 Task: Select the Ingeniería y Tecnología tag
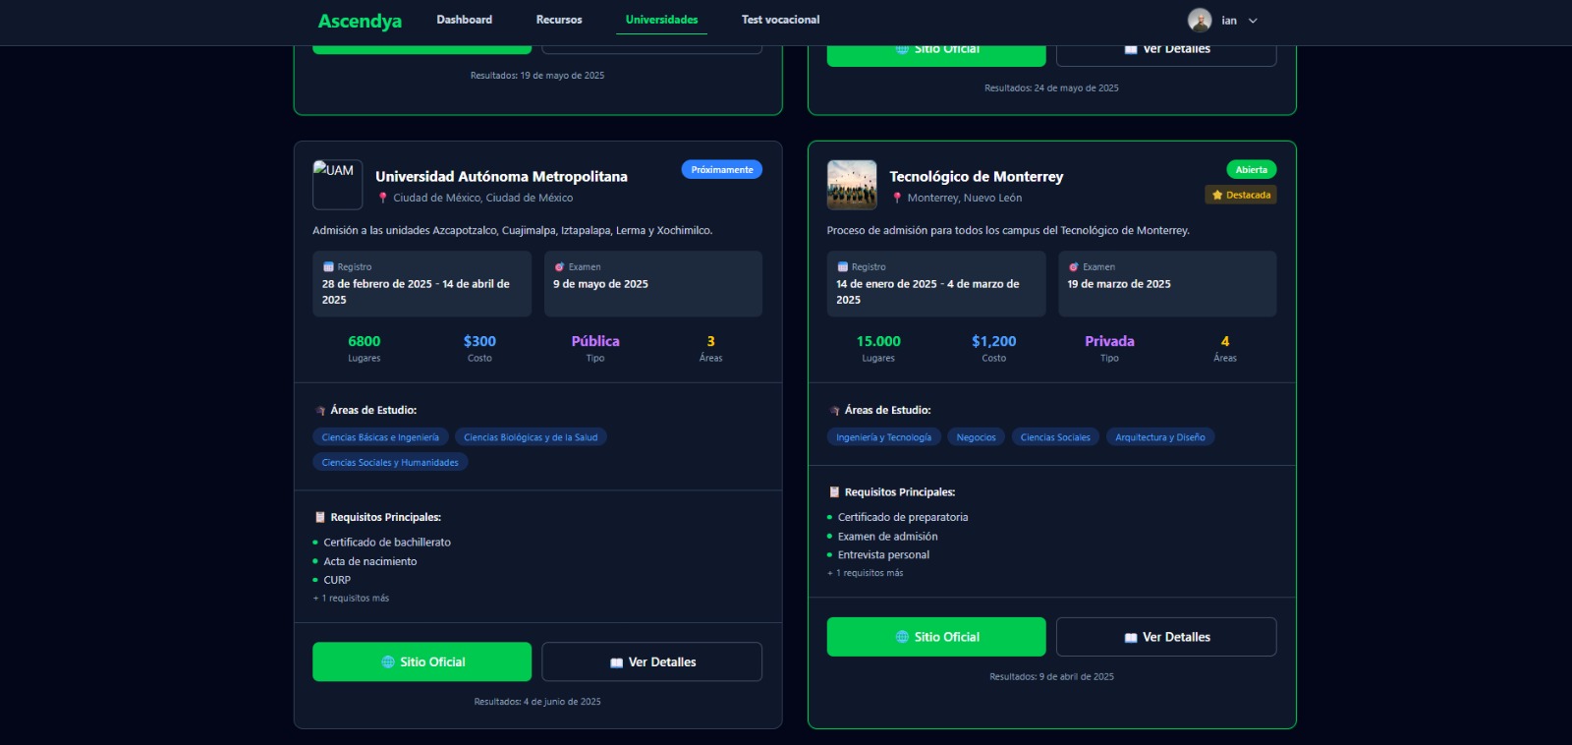883,437
